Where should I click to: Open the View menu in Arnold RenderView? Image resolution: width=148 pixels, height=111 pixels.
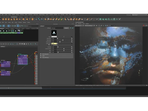pos(84,24)
